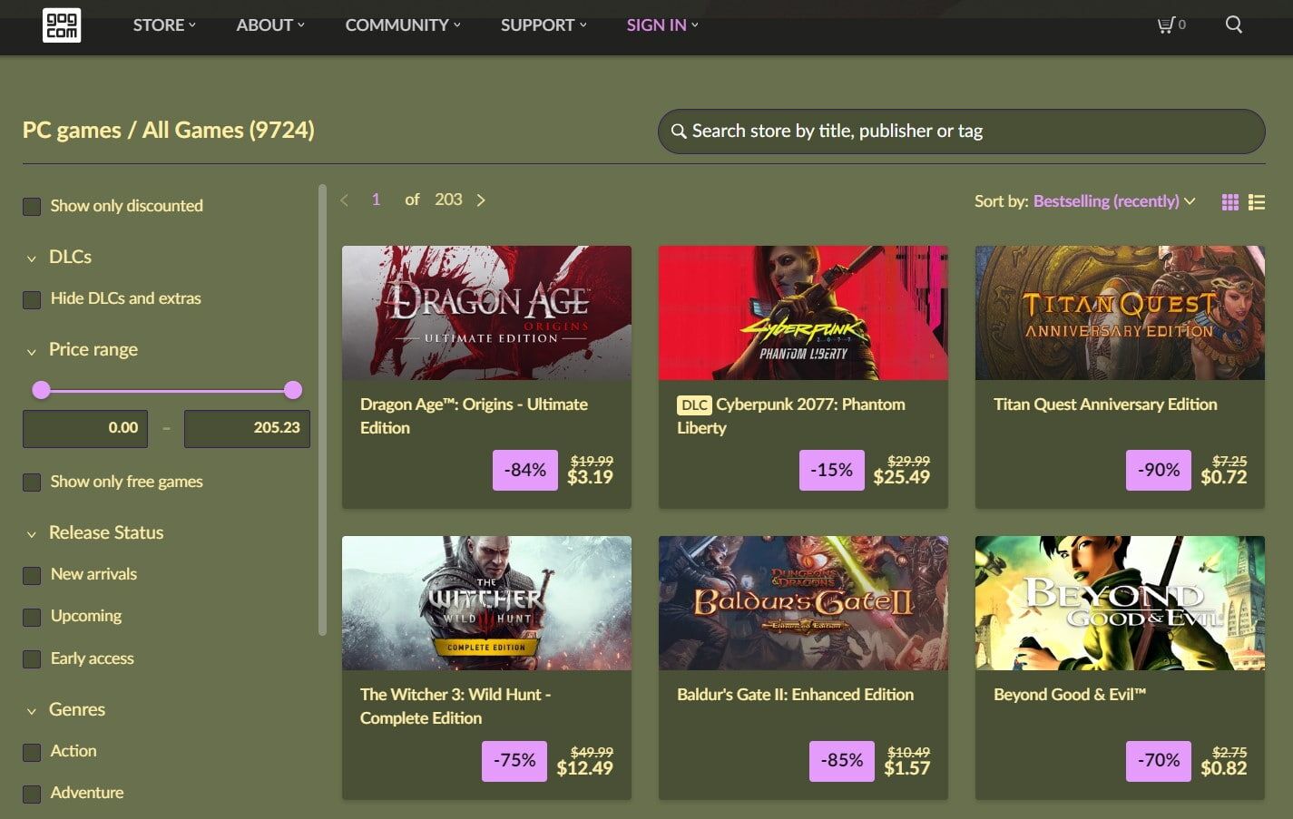
Task: Switch to grid view layout
Action: coord(1229,202)
